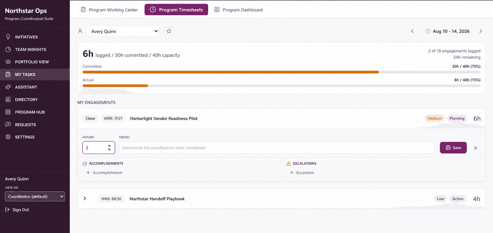Click the Northstar Ops logo title
493x233 pixels.
pos(26,11)
